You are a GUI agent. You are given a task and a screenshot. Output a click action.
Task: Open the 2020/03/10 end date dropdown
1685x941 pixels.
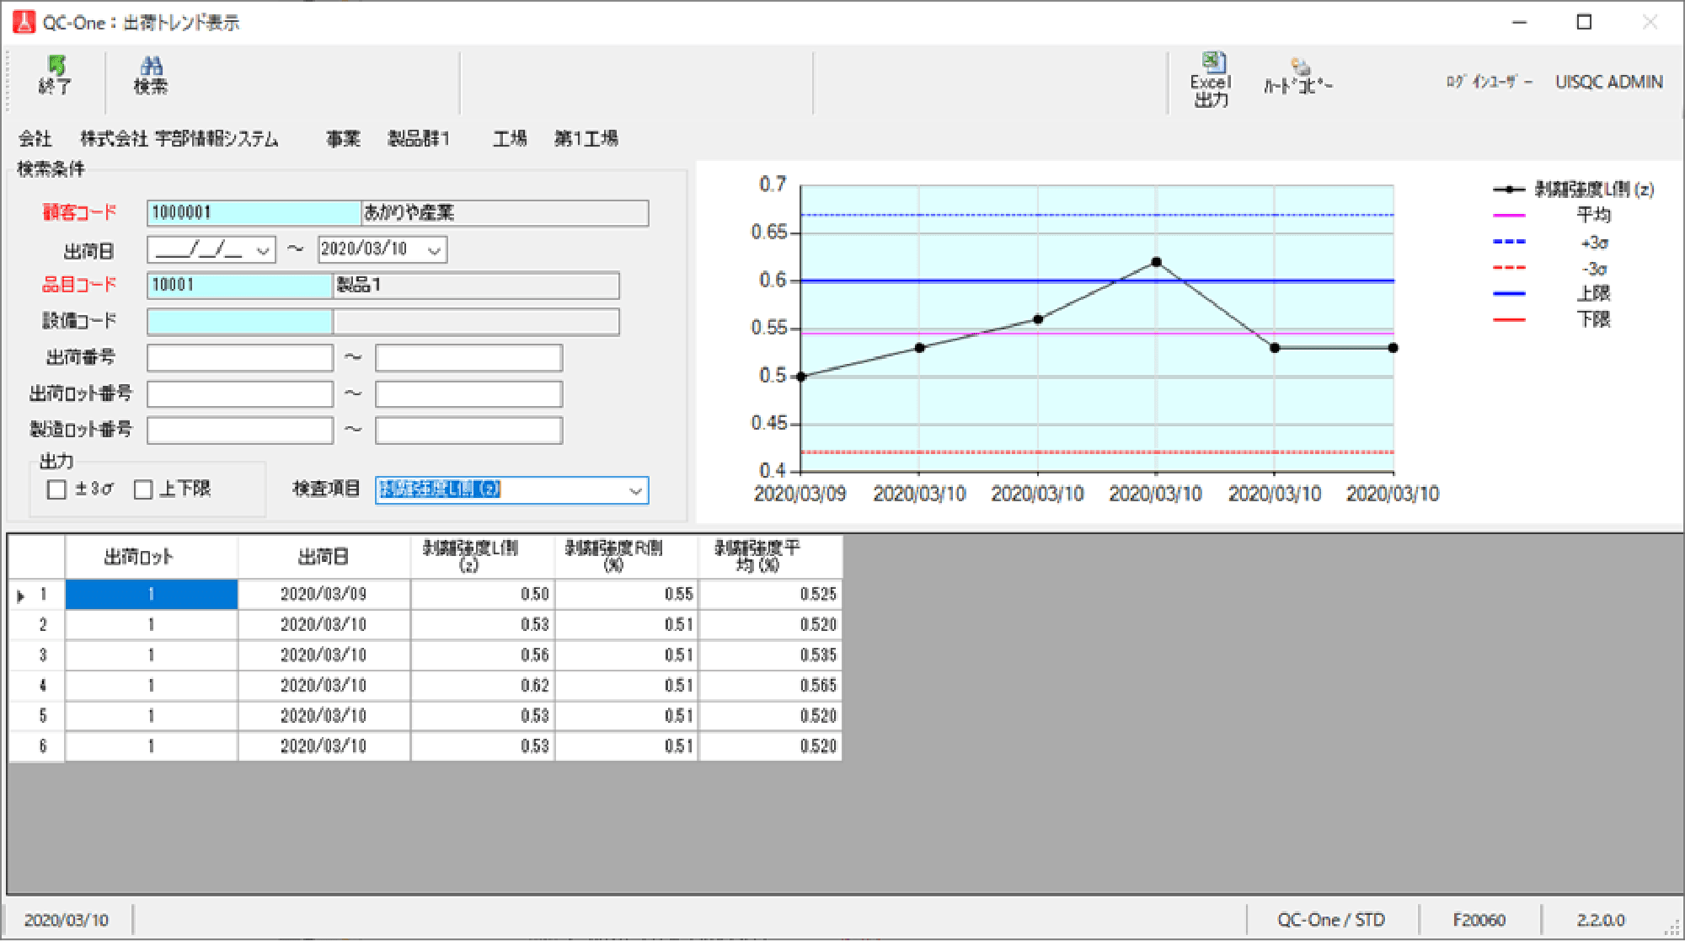pyautogui.click(x=434, y=249)
